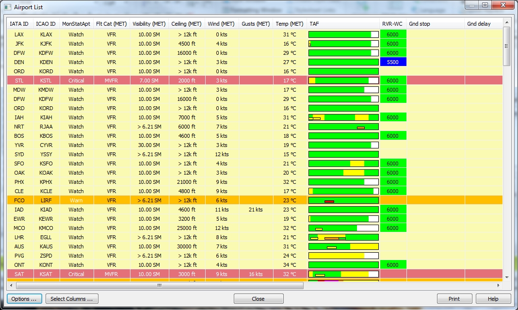This screenshot has width=518, height=310.
Task: Sort by Ceiling (MET) column header
Action: [186, 24]
